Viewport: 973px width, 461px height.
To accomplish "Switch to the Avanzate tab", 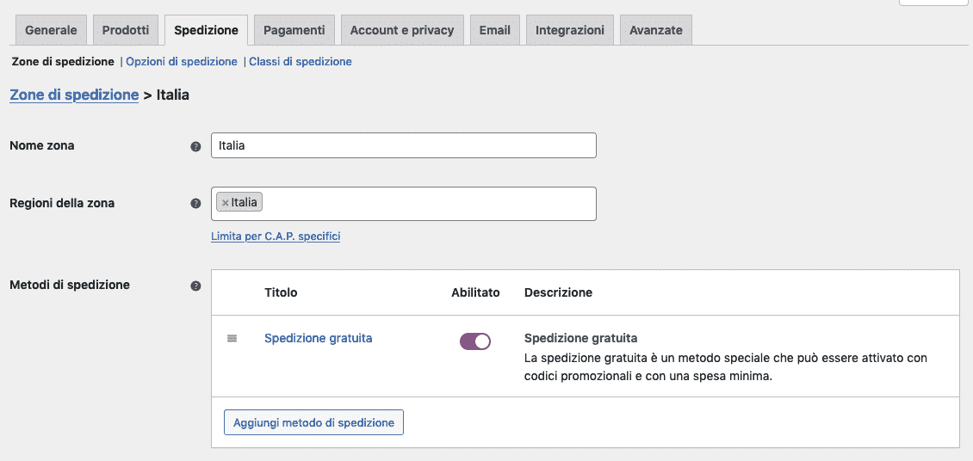I will pyautogui.click(x=656, y=30).
